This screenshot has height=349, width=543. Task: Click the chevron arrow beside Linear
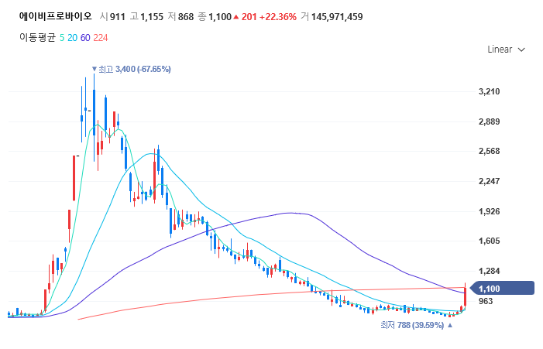pyautogui.click(x=521, y=50)
